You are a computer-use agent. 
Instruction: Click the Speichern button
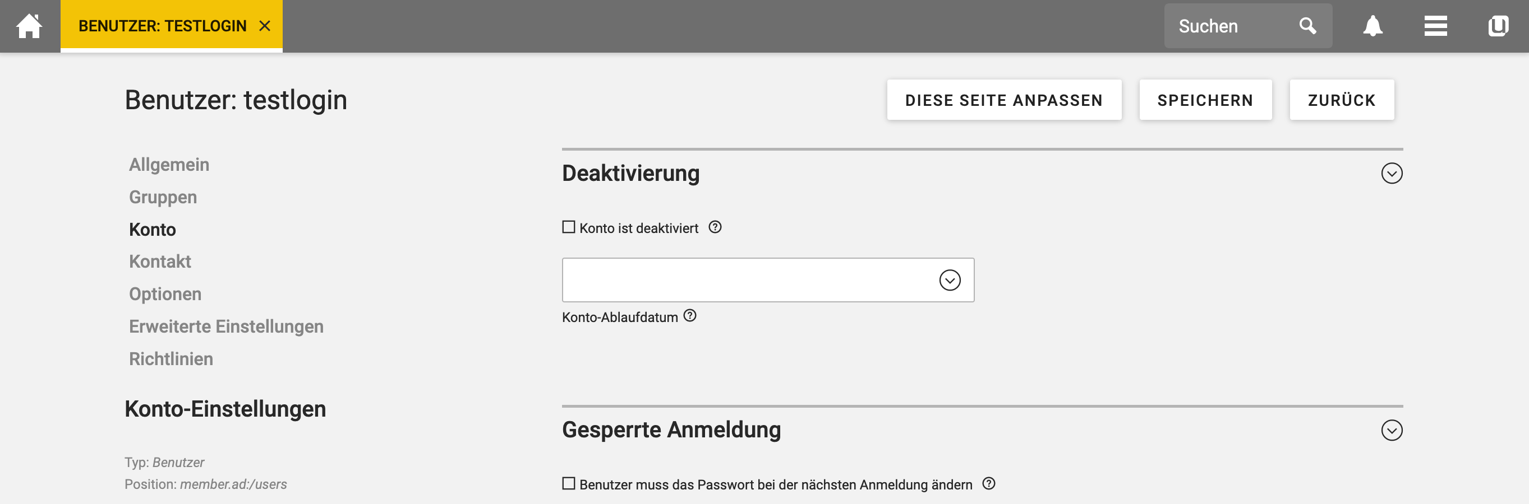(x=1205, y=100)
